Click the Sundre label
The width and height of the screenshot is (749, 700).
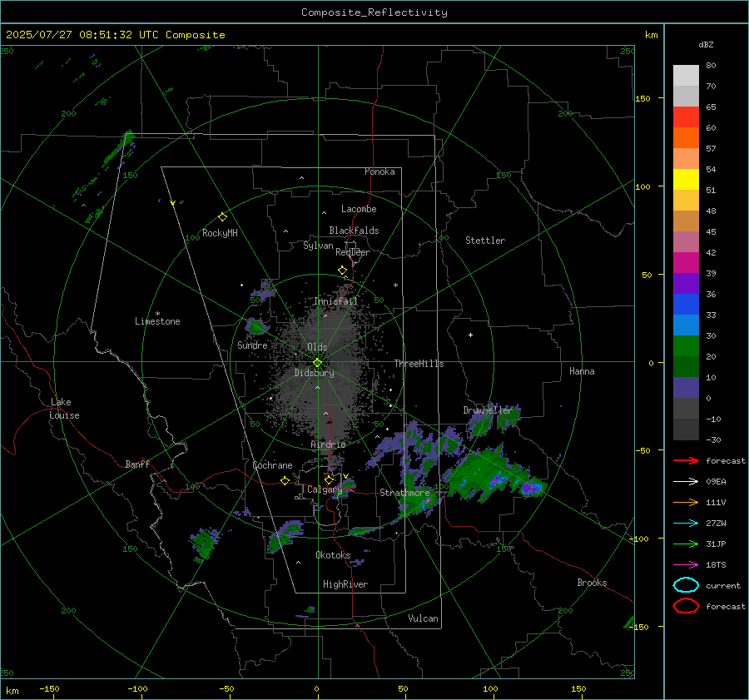click(x=252, y=345)
